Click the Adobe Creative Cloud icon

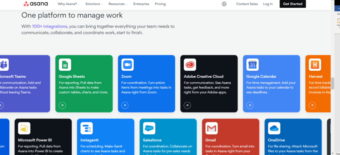tap(190, 65)
